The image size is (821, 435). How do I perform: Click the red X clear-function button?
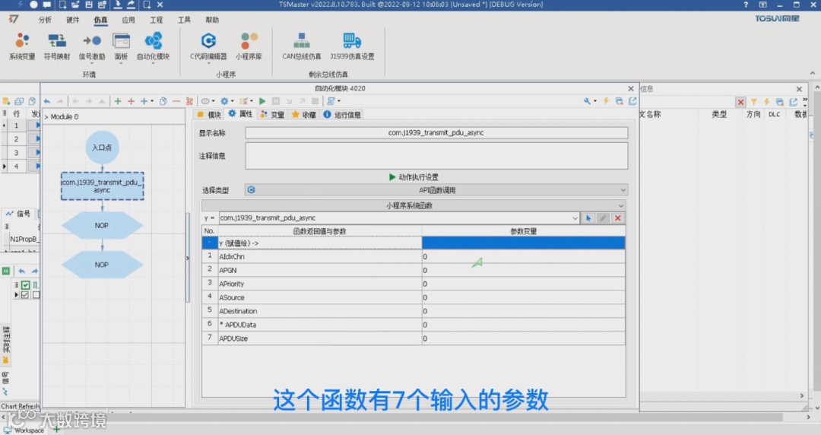pyautogui.click(x=618, y=218)
